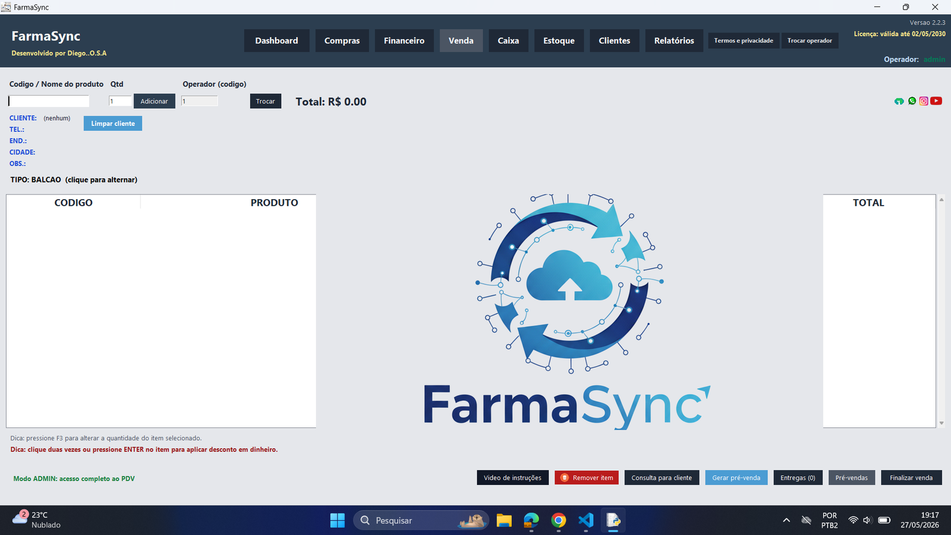Image resolution: width=951 pixels, height=535 pixels.
Task: Click the Trocar operador button
Action: [x=810, y=40]
